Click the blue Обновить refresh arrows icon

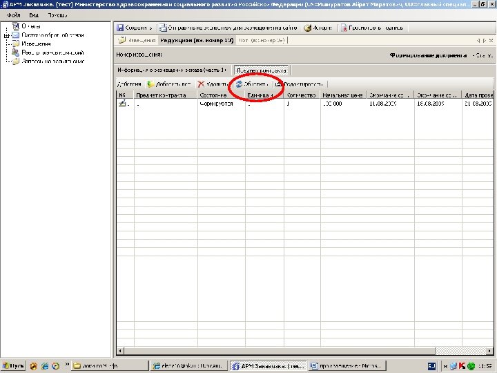click(x=240, y=84)
